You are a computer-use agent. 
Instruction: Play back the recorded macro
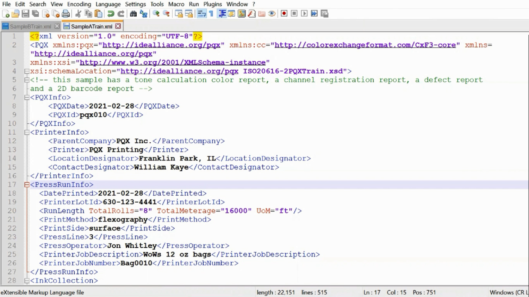304,14
